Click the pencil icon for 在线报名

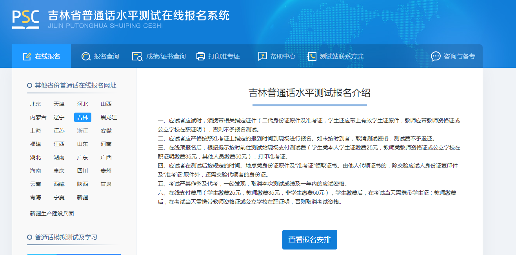click(x=27, y=56)
